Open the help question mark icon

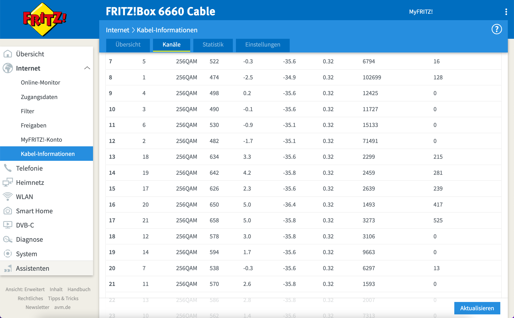496,29
